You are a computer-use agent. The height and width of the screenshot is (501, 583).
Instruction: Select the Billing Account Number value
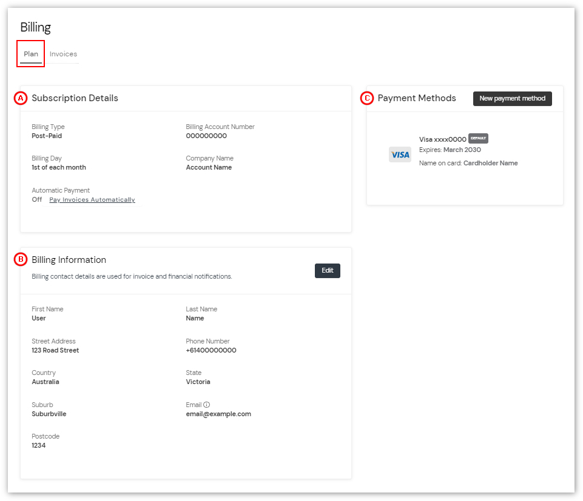206,136
